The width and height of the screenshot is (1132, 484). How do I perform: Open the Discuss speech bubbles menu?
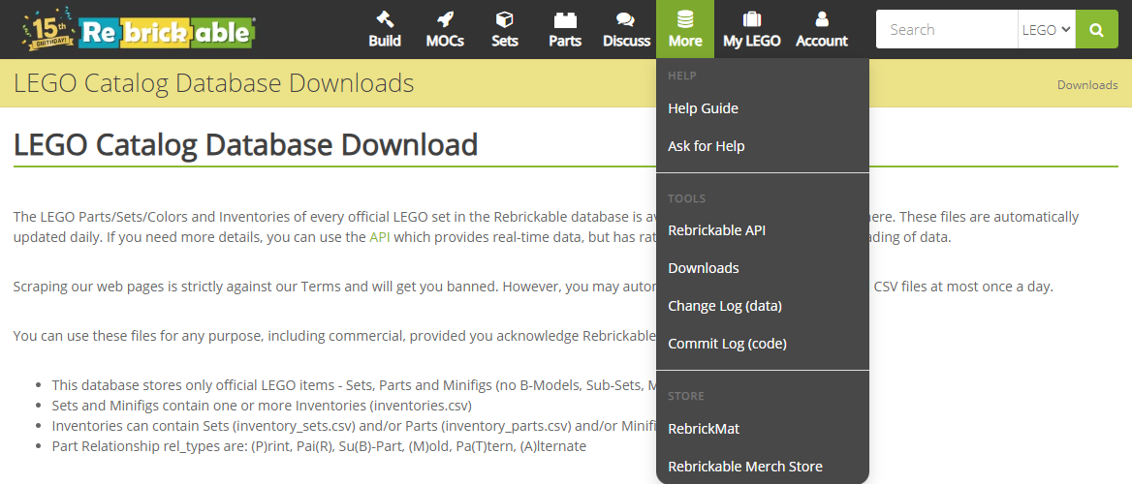point(627,30)
